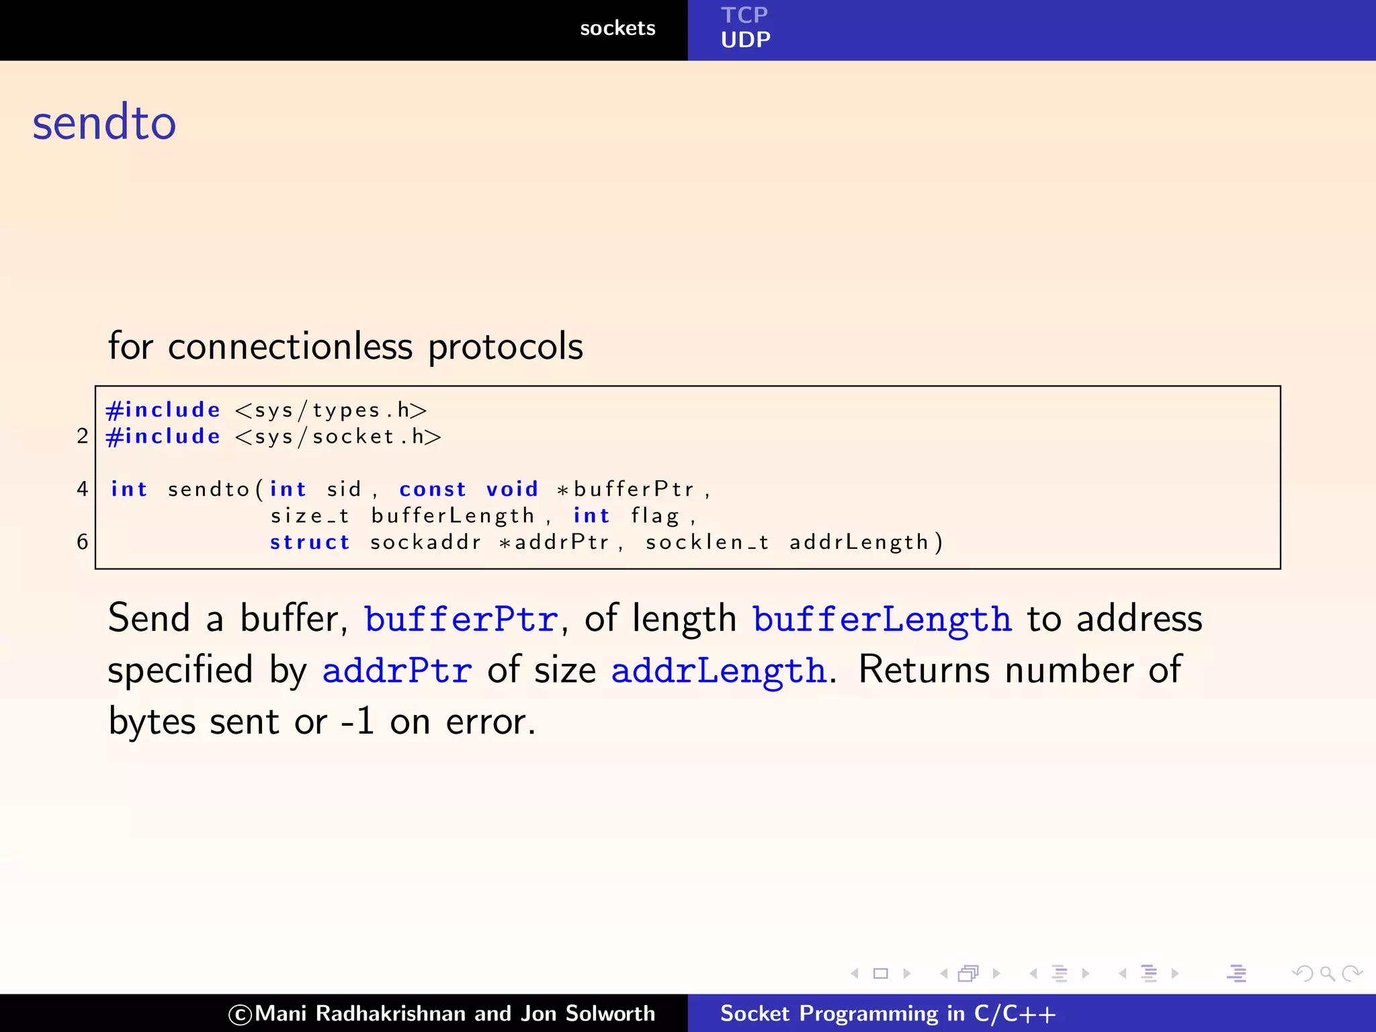Select the sockets section in header

617,28
